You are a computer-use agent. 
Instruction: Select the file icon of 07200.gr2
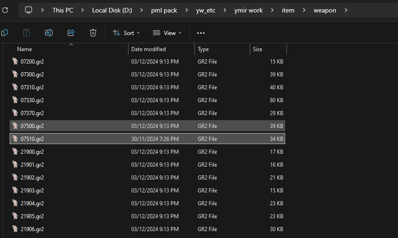(15, 61)
